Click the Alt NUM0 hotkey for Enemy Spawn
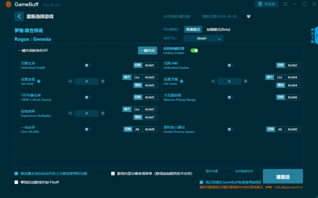The width and height of the screenshot is (318, 198). pos(283,129)
